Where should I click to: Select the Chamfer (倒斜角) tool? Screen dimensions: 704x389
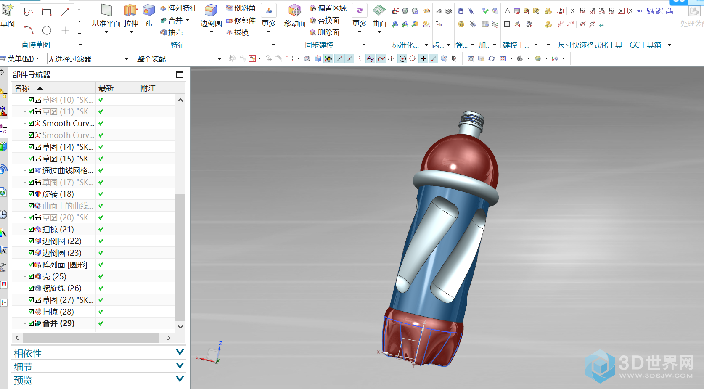(x=241, y=8)
